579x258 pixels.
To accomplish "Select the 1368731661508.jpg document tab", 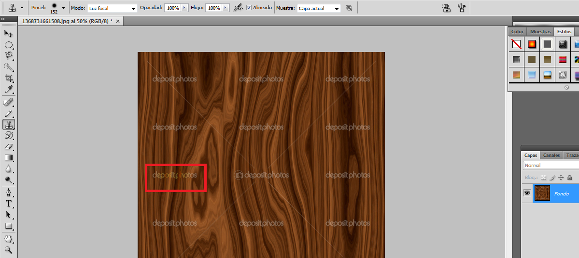I will tap(67, 21).
